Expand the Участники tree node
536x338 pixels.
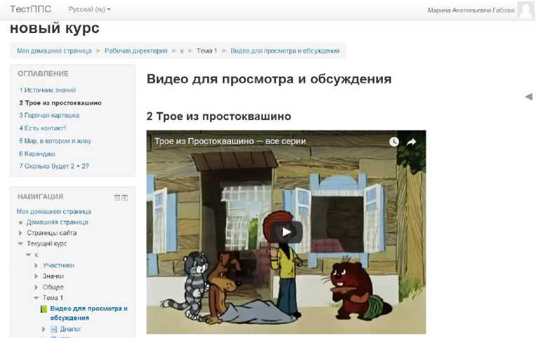click(37, 265)
